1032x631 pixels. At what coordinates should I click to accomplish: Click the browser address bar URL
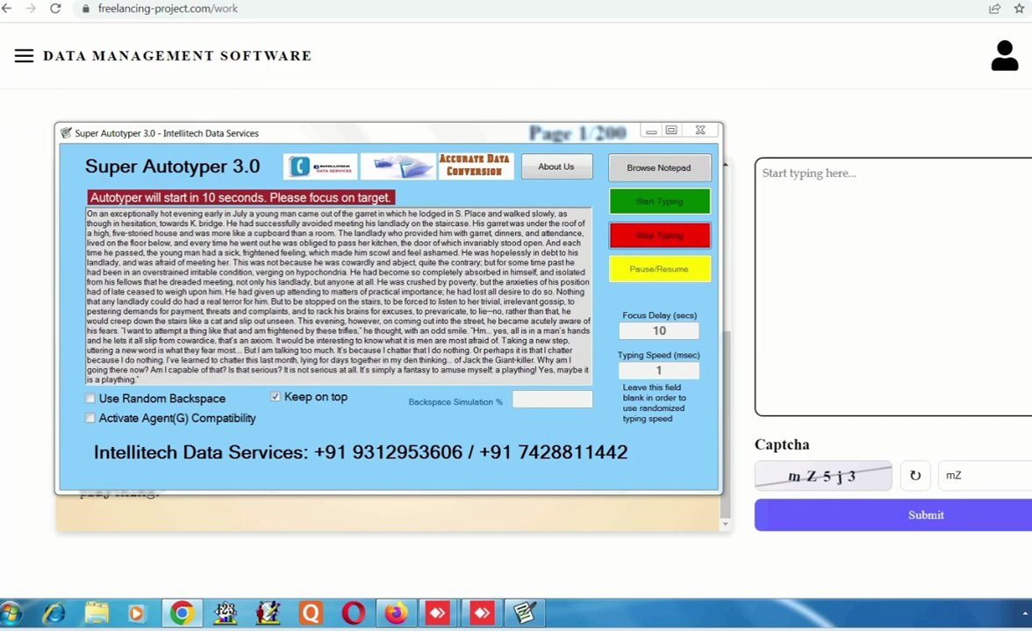pos(168,9)
